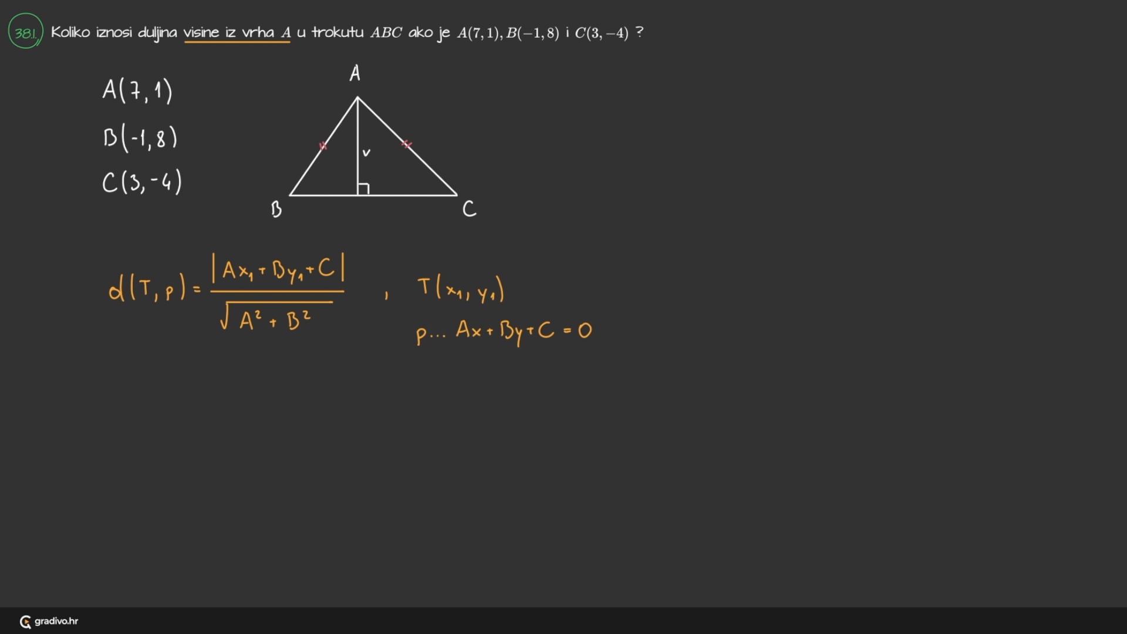Screen dimensions: 1127x634
Task: Click the red tick mark on side AC
Action: pyautogui.click(x=406, y=144)
